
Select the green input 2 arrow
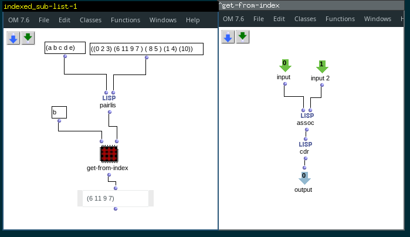pyautogui.click(x=322, y=67)
